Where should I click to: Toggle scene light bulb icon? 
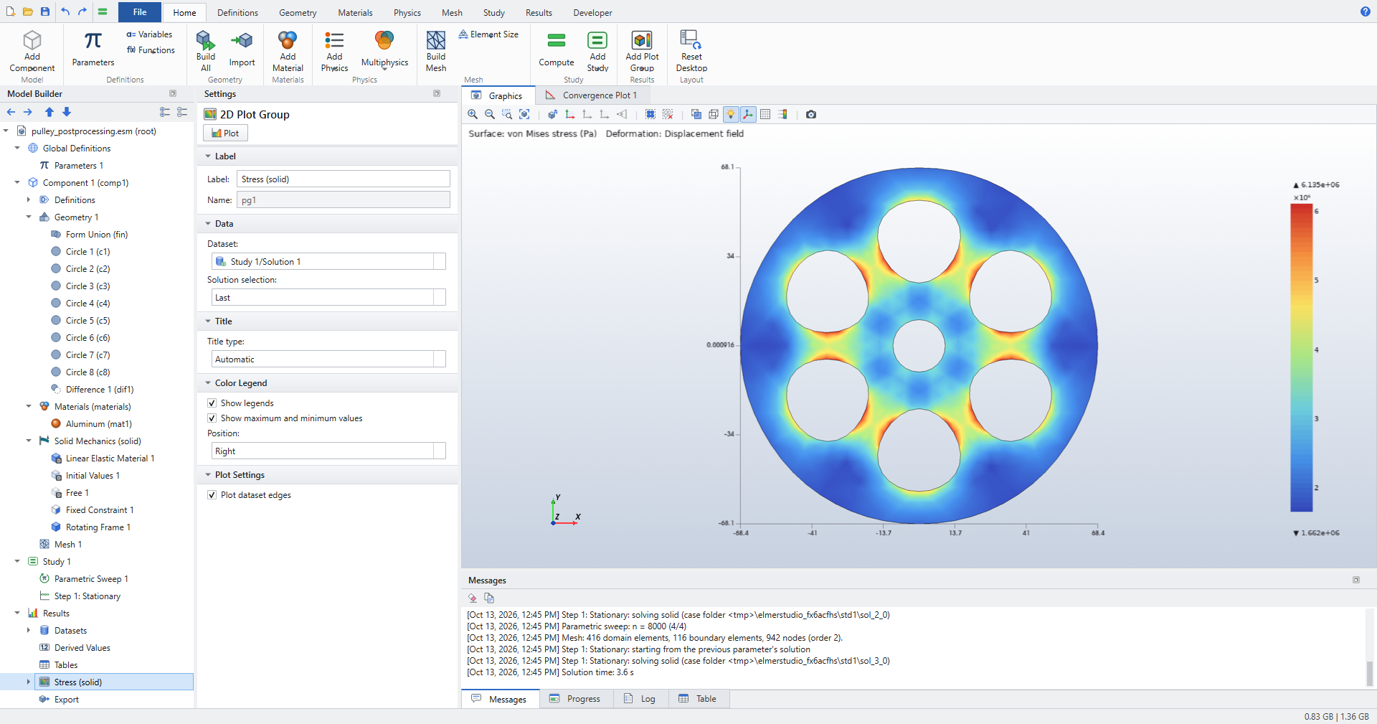pyautogui.click(x=731, y=114)
